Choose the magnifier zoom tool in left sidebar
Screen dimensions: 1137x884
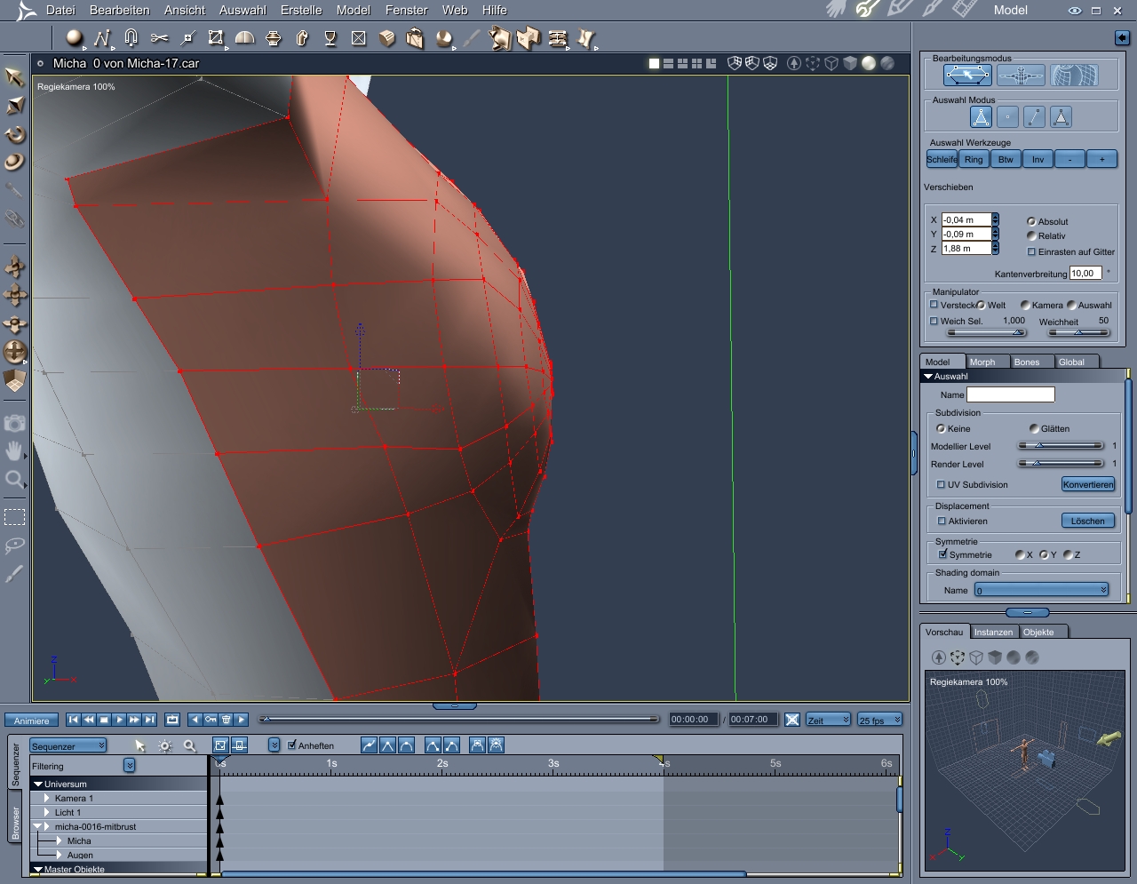(x=14, y=481)
